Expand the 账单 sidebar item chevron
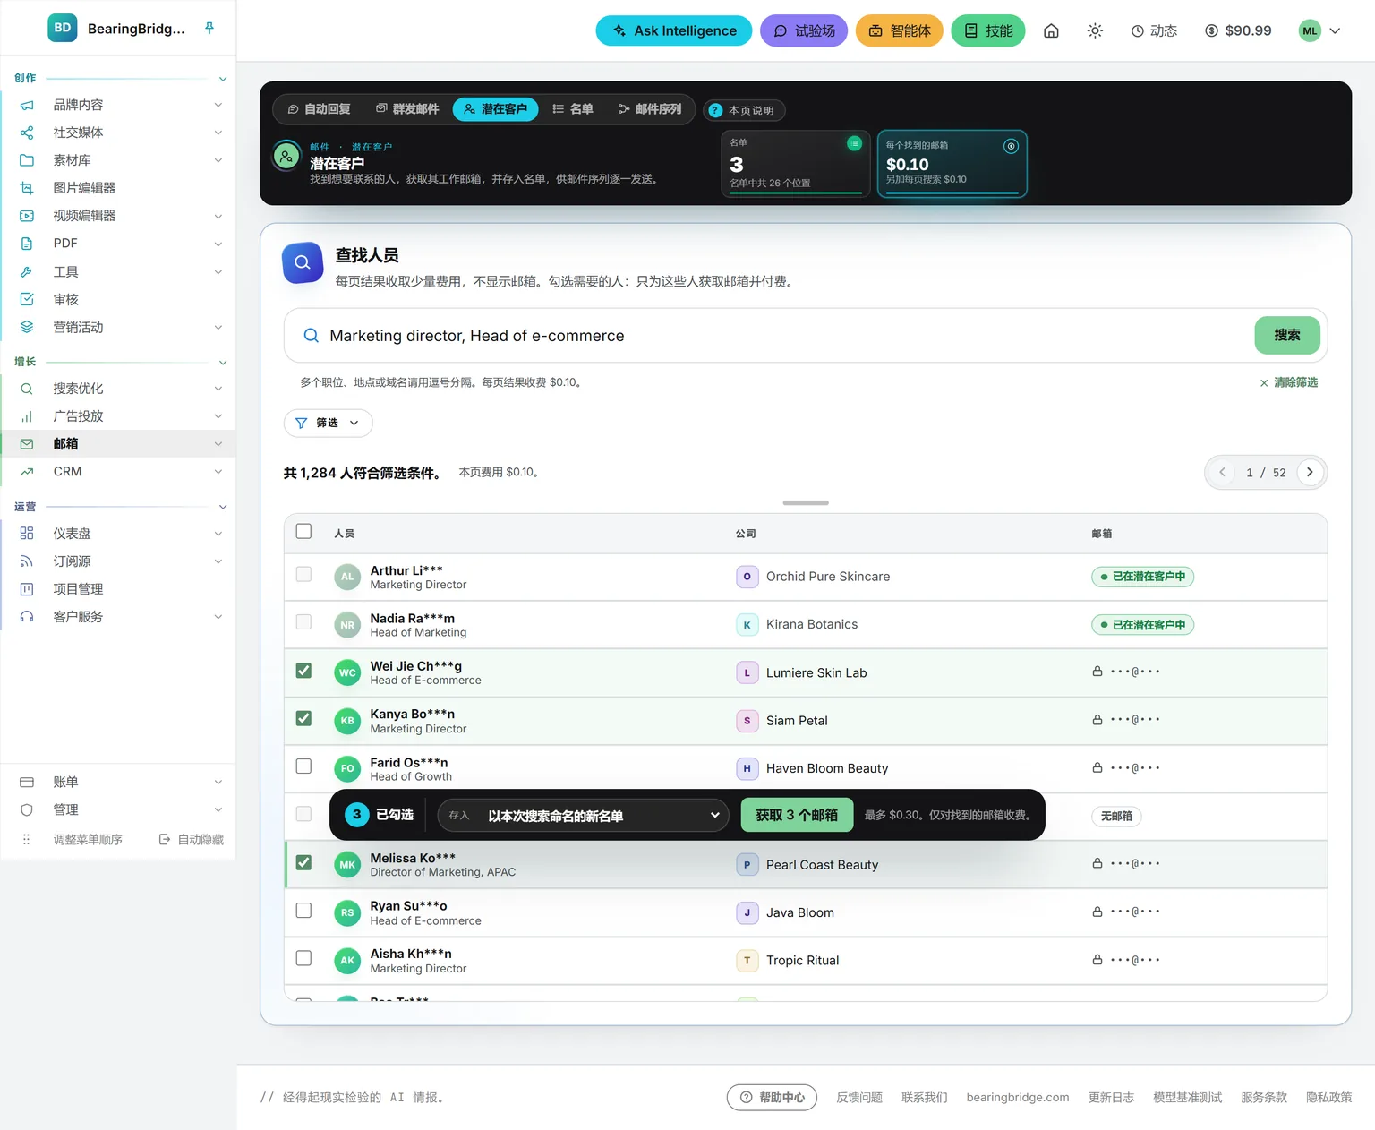 coord(218,783)
